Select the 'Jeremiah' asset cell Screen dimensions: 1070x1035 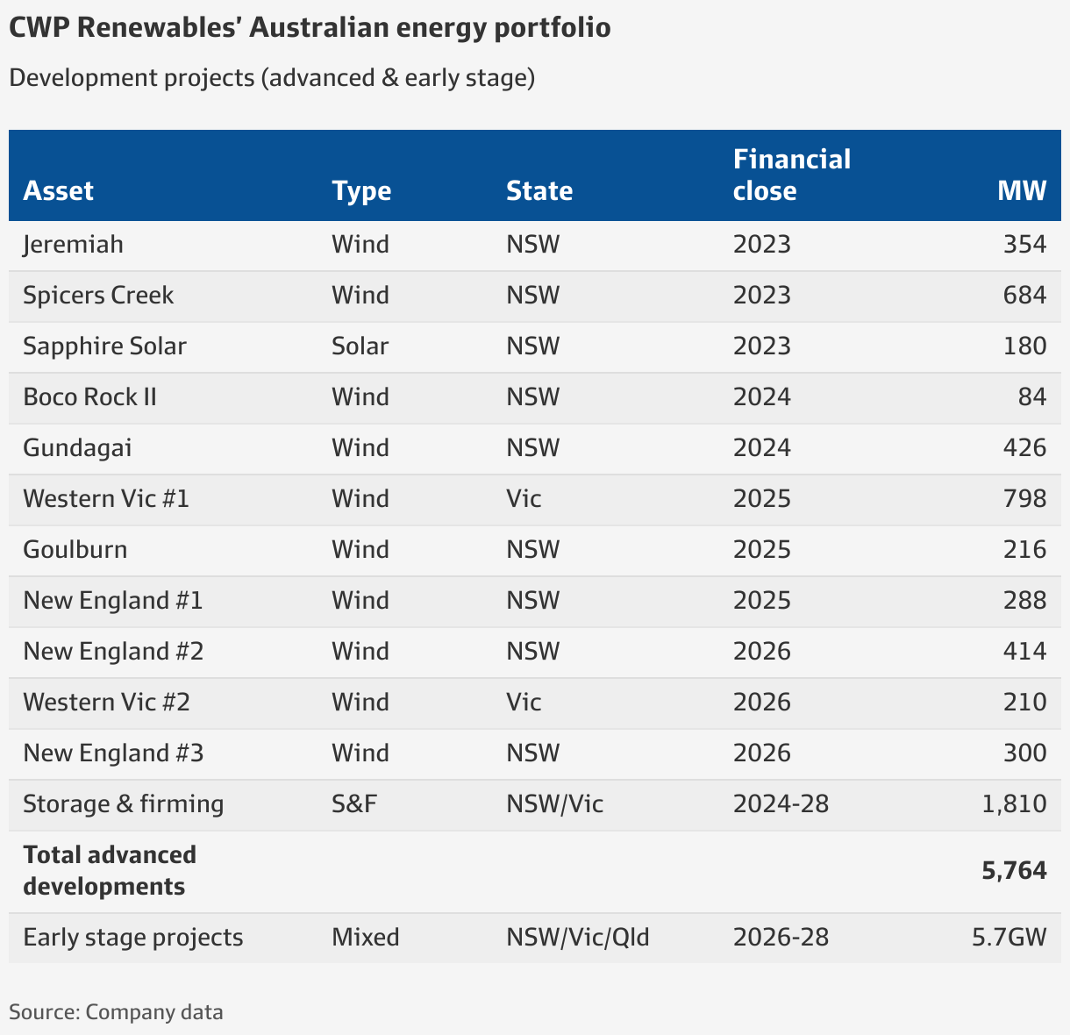73,244
